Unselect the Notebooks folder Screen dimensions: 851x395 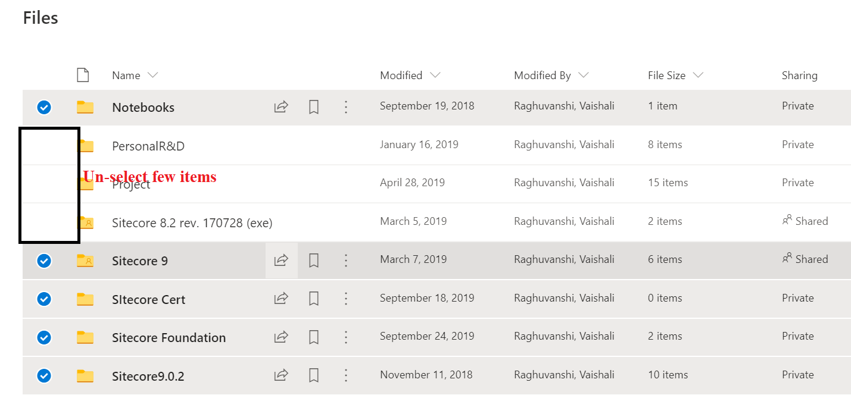[x=43, y=107]
